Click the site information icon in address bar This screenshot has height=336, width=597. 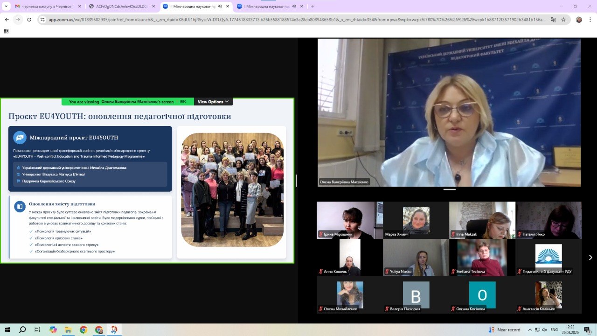point(42,20)
